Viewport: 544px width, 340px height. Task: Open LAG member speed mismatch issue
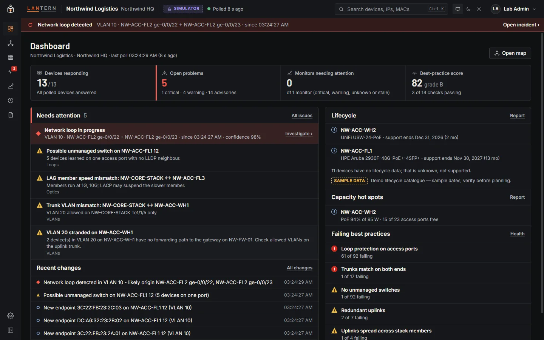tap(175, 185)
